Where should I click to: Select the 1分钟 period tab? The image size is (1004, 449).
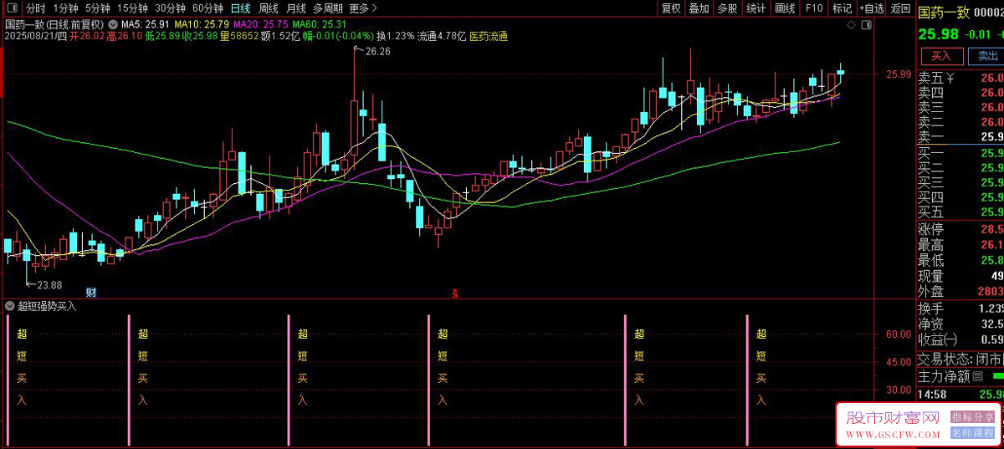[x=66, y=8]
